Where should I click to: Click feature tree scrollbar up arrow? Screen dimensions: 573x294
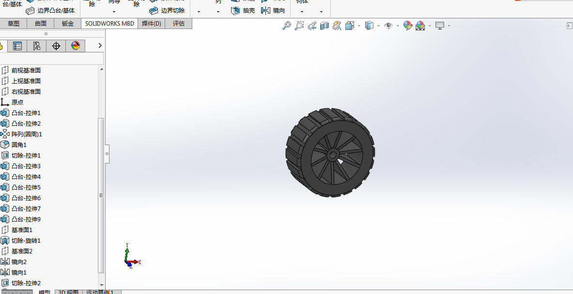[102, 69]
